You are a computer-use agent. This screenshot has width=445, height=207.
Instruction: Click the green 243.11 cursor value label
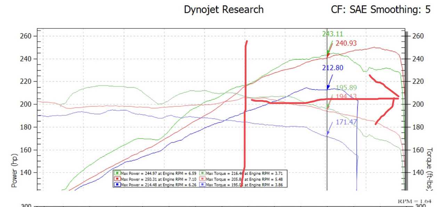333,34
